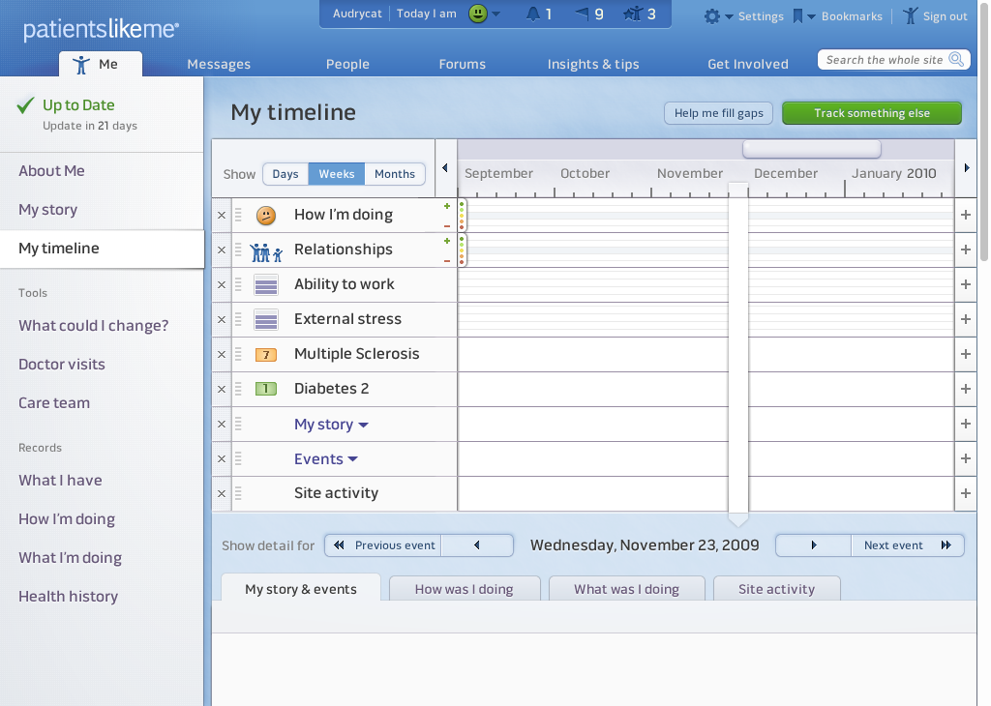The height and width of the screenshot is (706, 991).
Task: Click the Ability to work bars icon
Action: click(266, 284)
